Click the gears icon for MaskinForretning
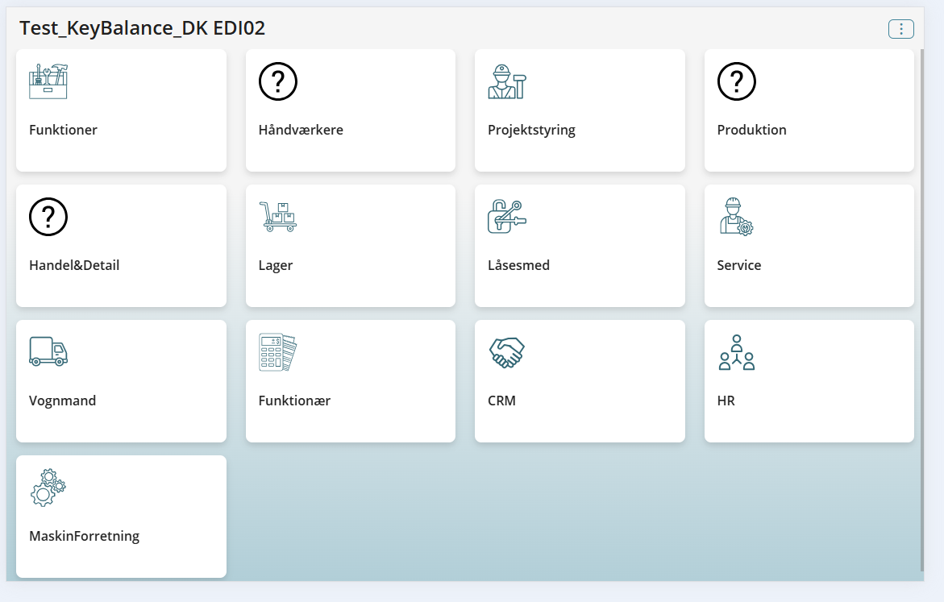The width and height of the screenshot is (944, 602). (x=48, y=487)
